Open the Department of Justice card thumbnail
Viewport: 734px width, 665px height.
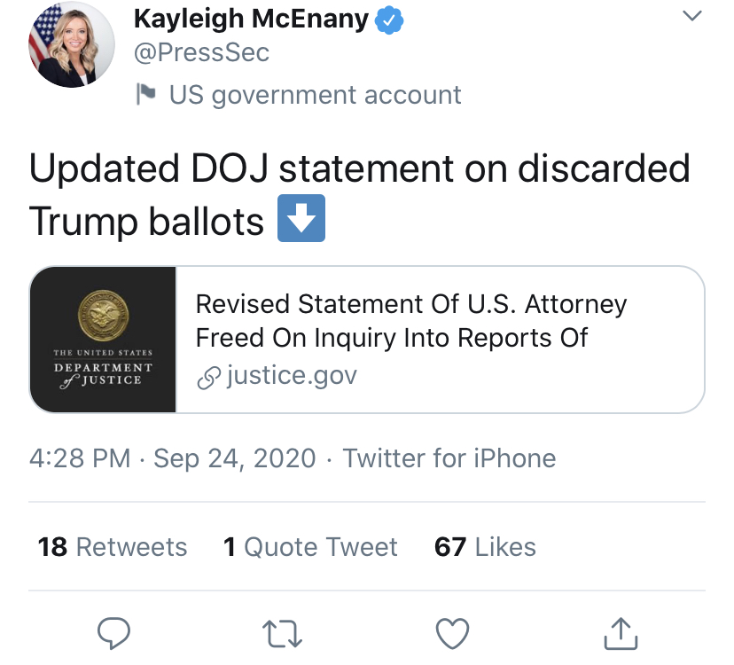pyautogui.click(x=103, y=340)
